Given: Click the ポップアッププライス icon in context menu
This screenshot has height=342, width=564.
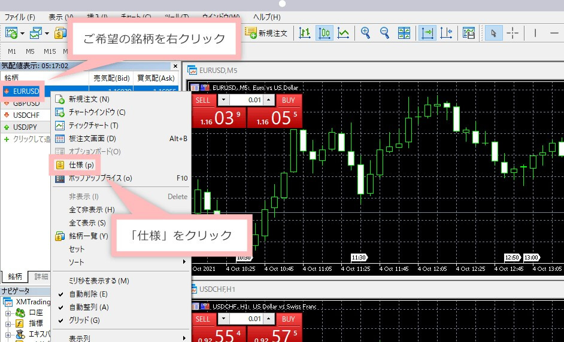Looking at the screenshot, I should (60, 178).
